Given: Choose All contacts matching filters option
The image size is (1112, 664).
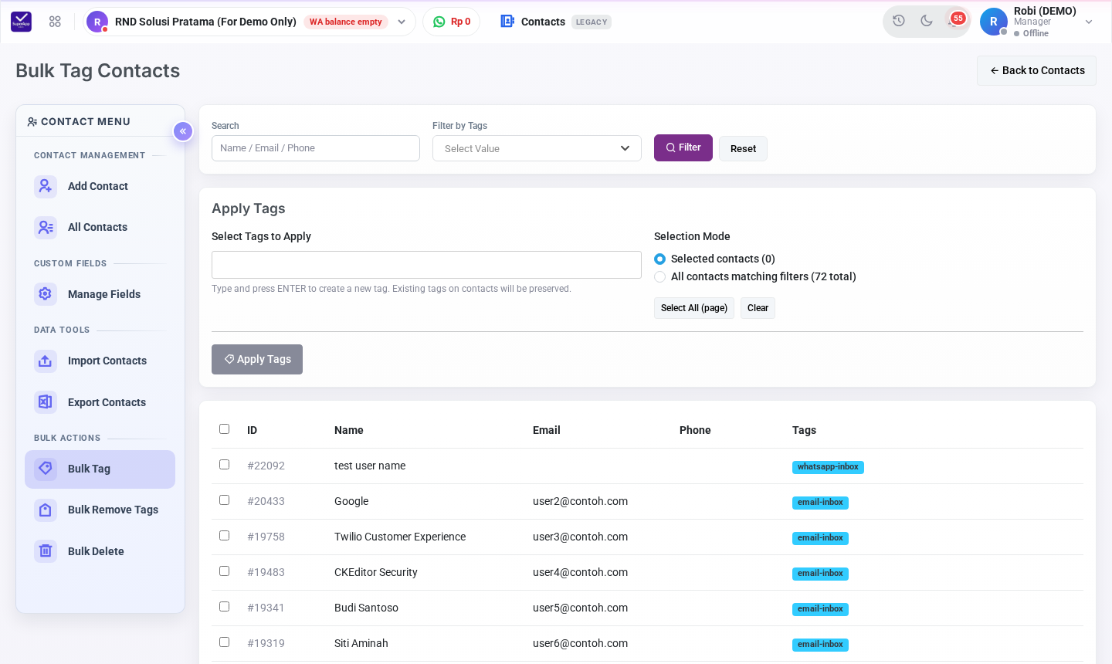Looking at the screenshot, I should (660, 277).
